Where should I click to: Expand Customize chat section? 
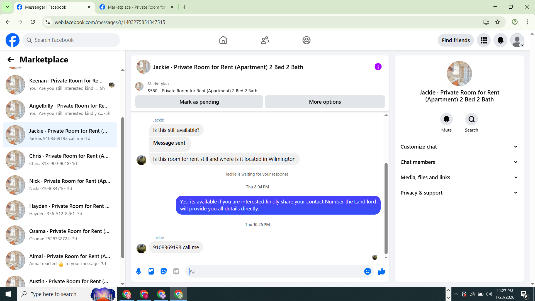click(459, 147)
